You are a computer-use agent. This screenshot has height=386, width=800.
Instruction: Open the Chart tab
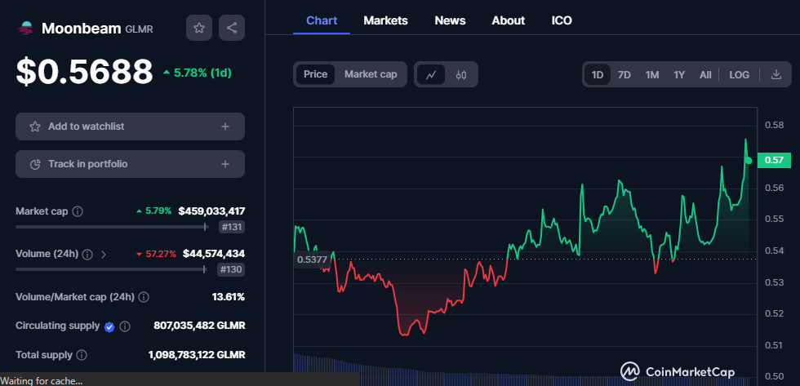[322, 21]
